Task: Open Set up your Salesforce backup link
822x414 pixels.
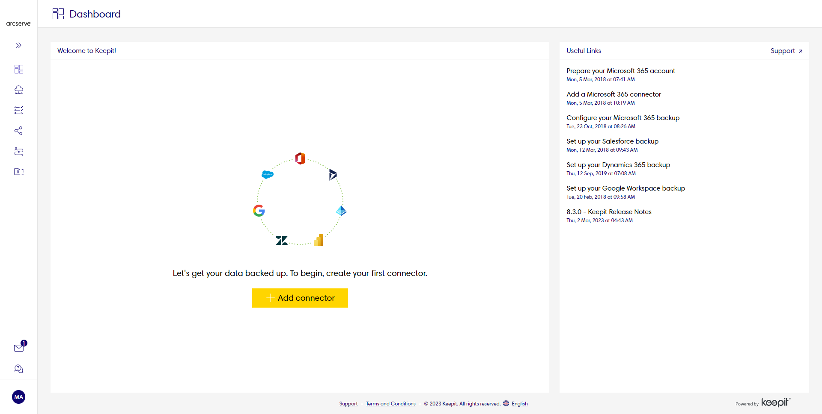Action: (x=612, y=141)
